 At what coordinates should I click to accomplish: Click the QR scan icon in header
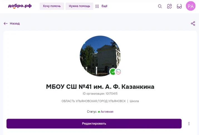[169, 6]
